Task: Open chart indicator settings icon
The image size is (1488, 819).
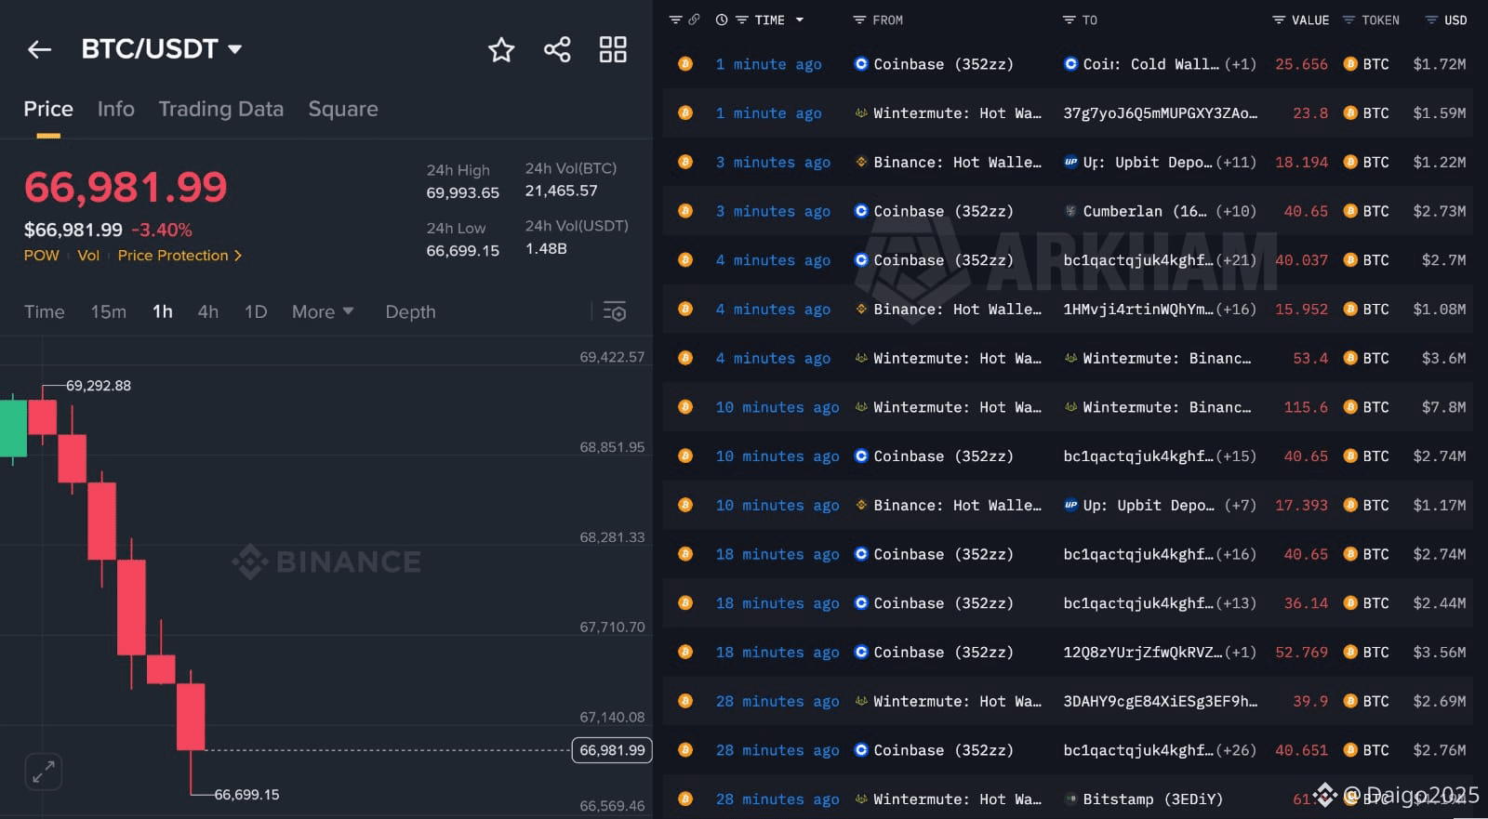Action: [x=615, y=311]
